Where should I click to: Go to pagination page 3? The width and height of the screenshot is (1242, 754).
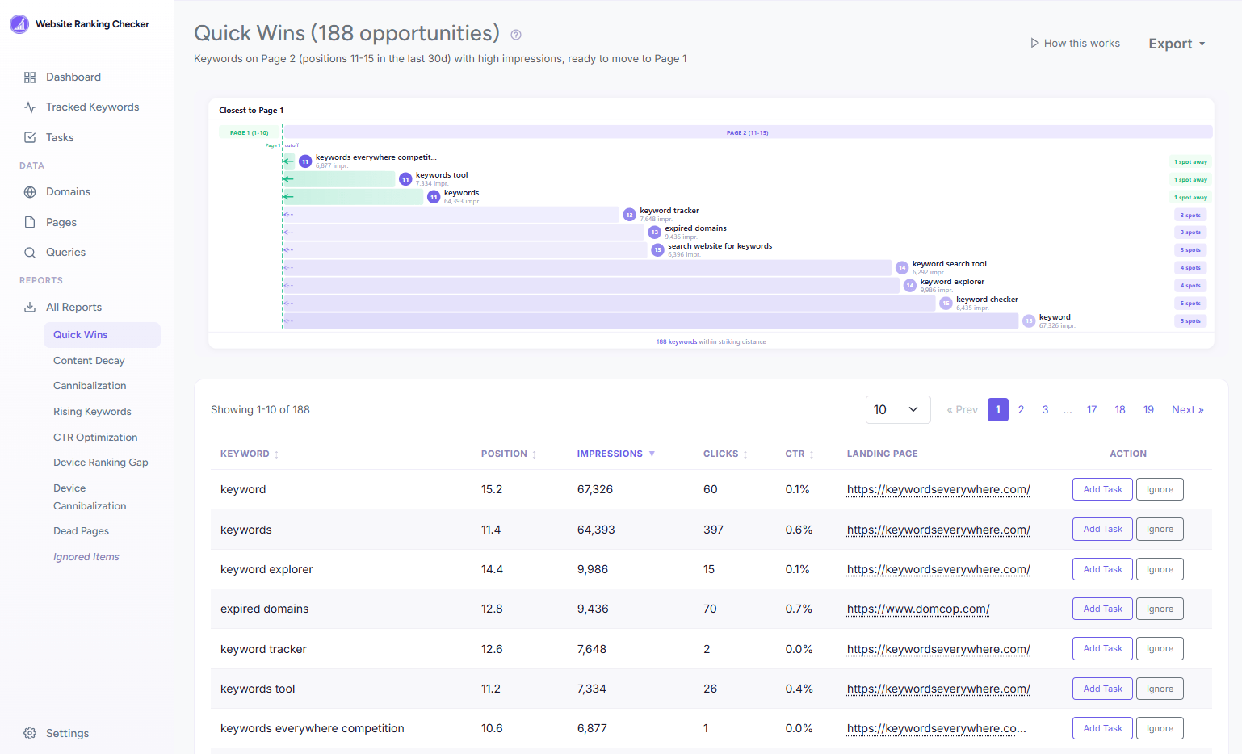pyautogui.click(x=1045, y=410)
